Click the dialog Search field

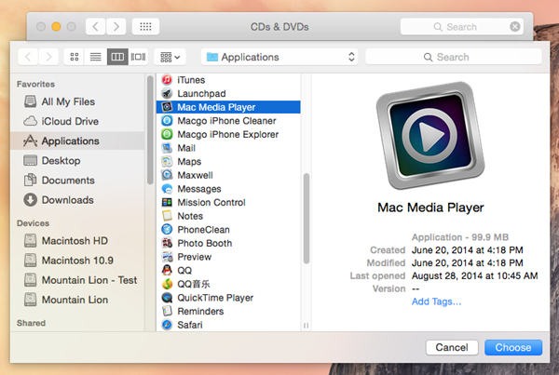[454, 57]
